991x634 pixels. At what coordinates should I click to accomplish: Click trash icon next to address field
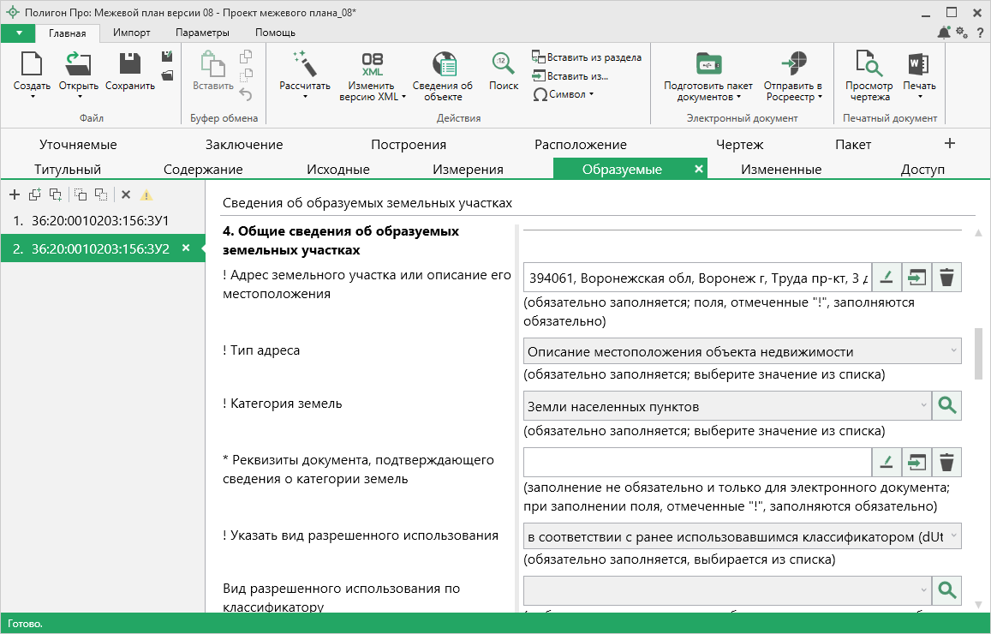946,278
